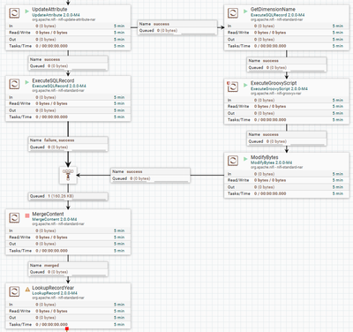This screenshot has height=332, width=353.
Task: Select the red connection endpoint below LookupRecordYear
Action: [x=67, y=328]
